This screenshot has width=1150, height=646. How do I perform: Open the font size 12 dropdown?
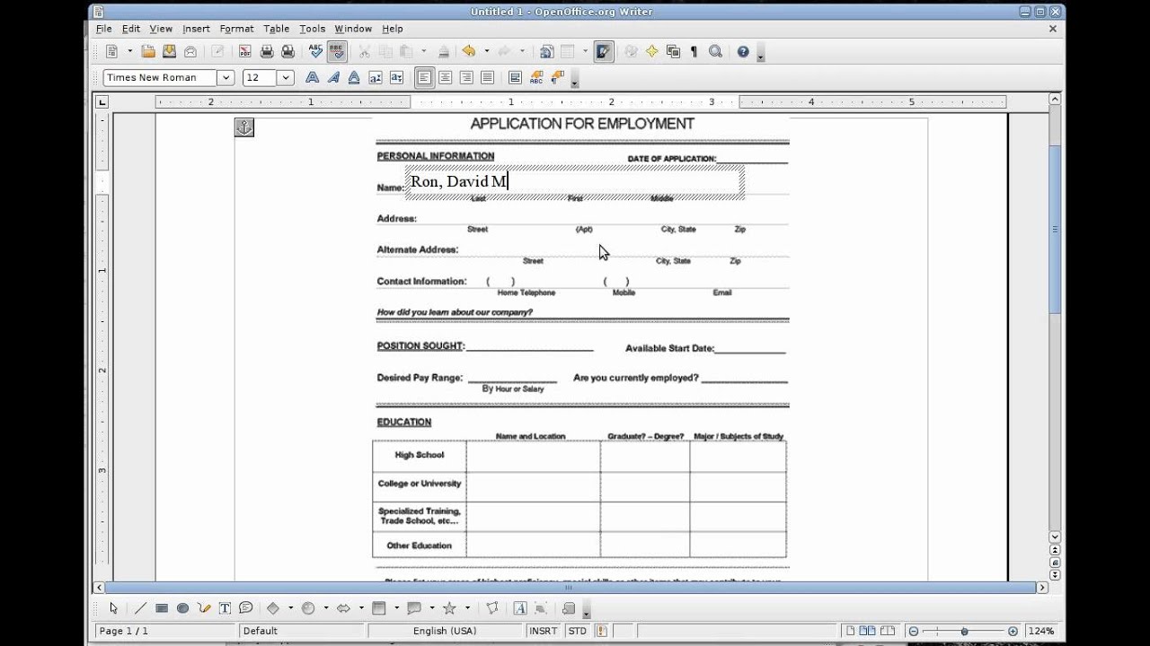tap(286, 78)
